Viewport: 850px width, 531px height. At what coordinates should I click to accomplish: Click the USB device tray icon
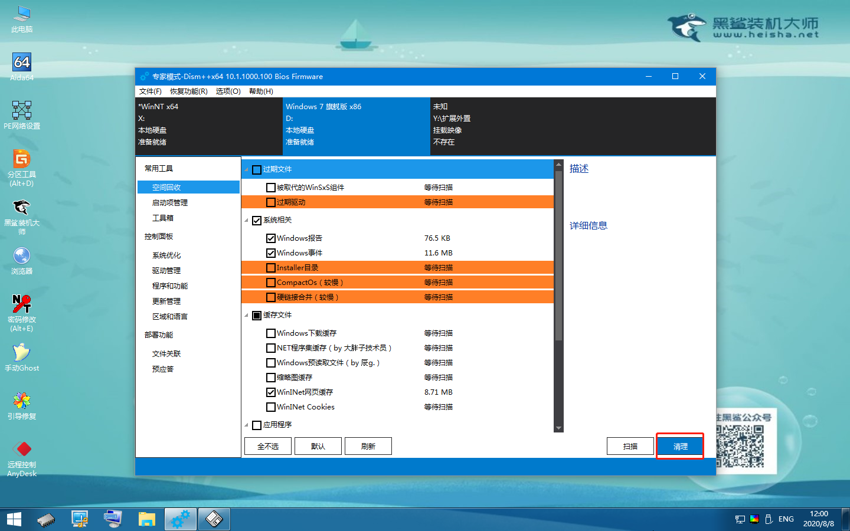pos(769,519)
